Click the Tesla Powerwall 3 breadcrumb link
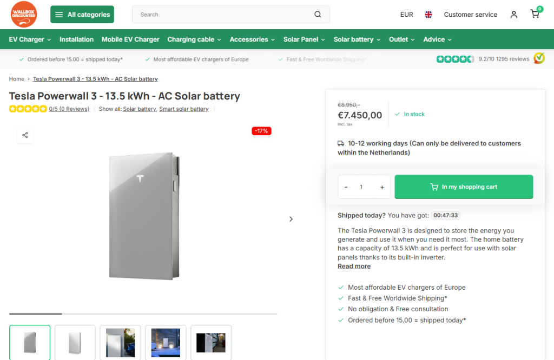This screenshot has width=554, height=360. coord(95,79)
